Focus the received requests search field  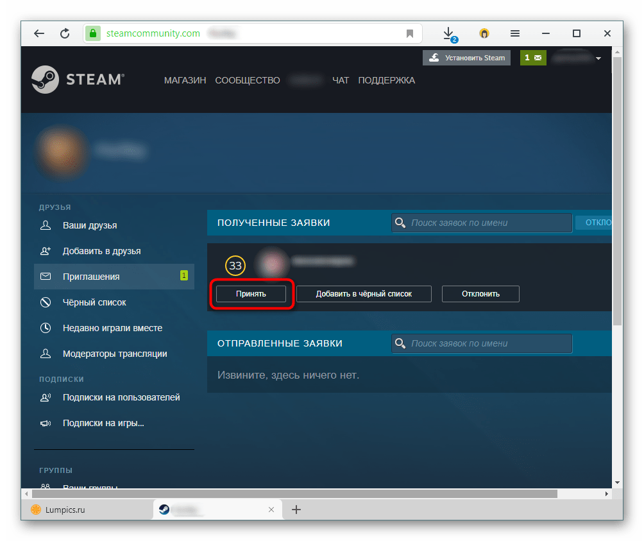pos(482,223)
